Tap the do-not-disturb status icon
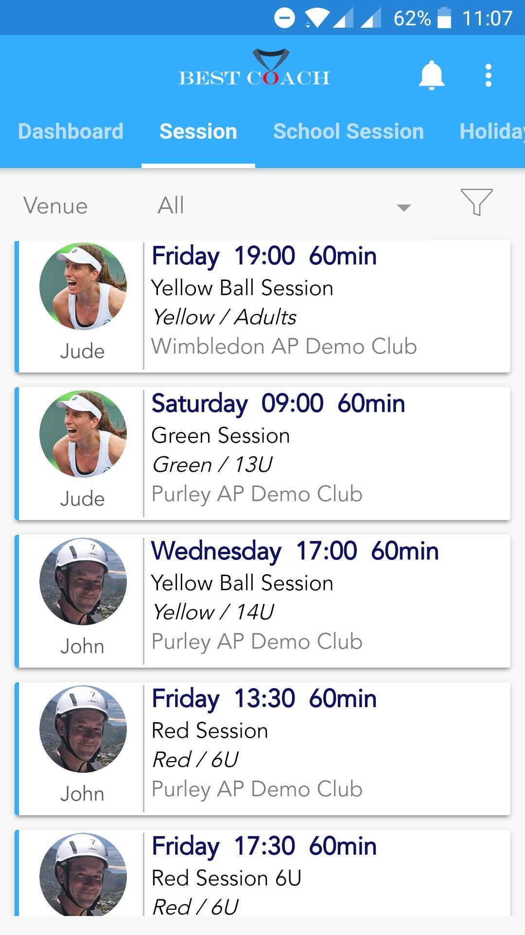Screen dimensions: 525x935 284,19
